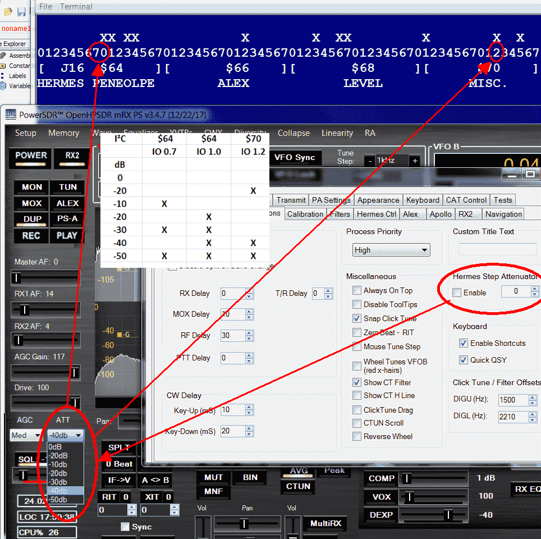Open the File menu in terminal window
The width and height of the screenshot is (541, 539).
click(x=45, y=7)
